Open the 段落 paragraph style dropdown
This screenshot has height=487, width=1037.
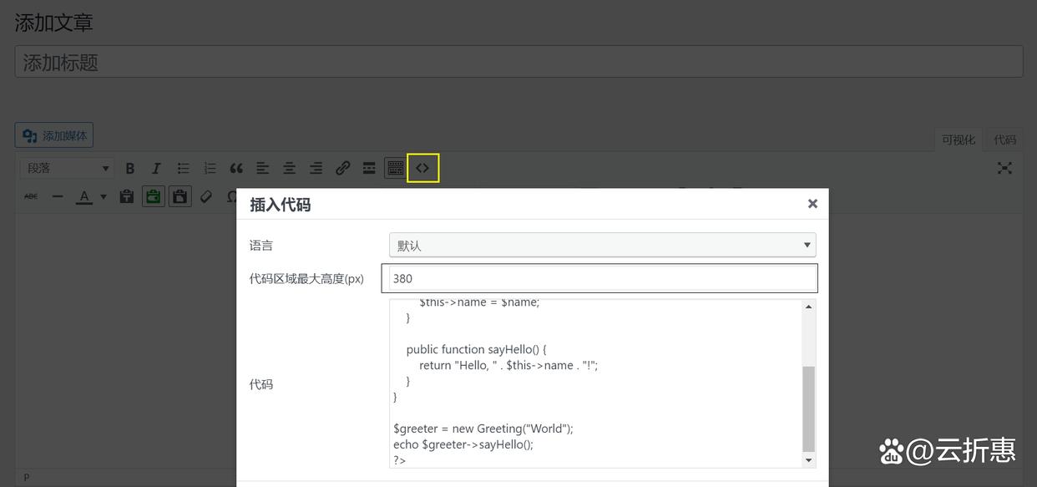65,168
